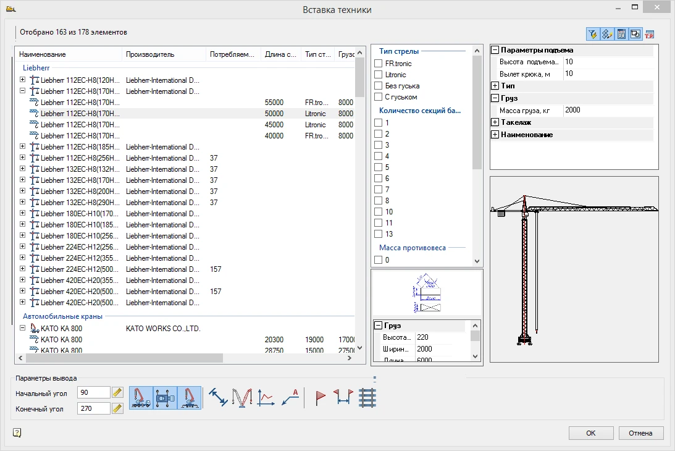Click the Отмена button

640,433
